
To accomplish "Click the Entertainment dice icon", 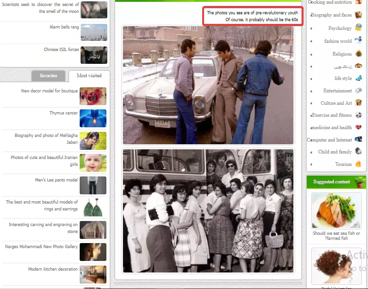I will pyautogui.click(x=359, y=91).
